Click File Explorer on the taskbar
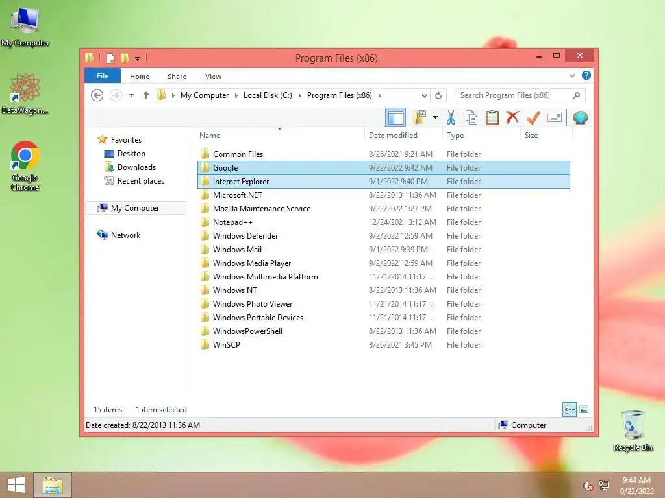The width and height of the screenshot is (665, 498). coord(53,485)
